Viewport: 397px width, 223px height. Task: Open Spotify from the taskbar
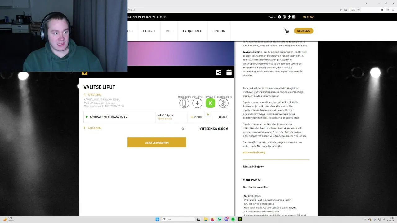[x=233, y=219]
